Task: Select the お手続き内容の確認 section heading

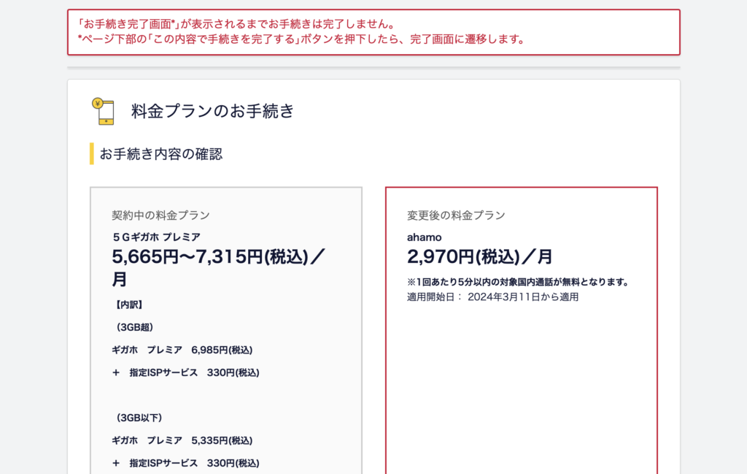Action: click(160, 154)
